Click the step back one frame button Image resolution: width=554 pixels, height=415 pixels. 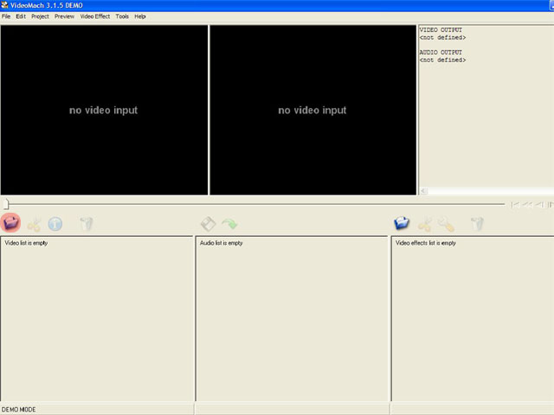539,204
